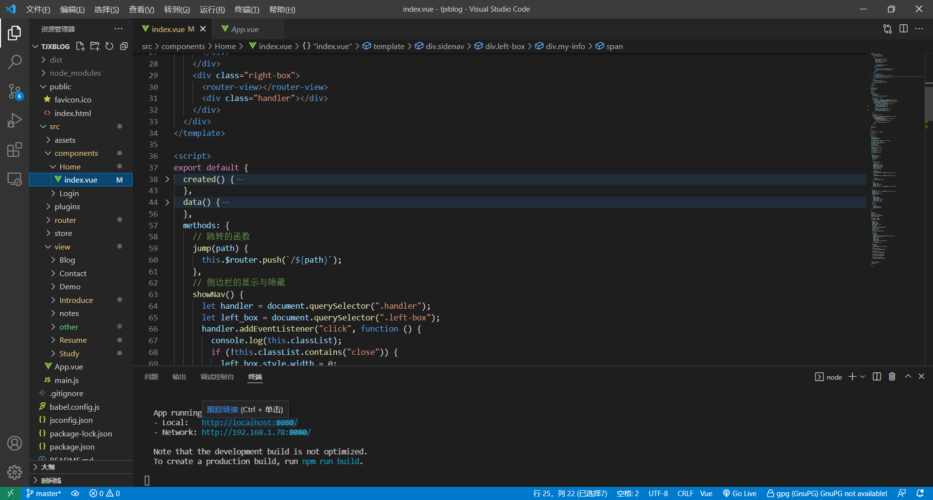Unfold the created() code block
This screenshot has height=500, width=933.
tap(167, 179)
